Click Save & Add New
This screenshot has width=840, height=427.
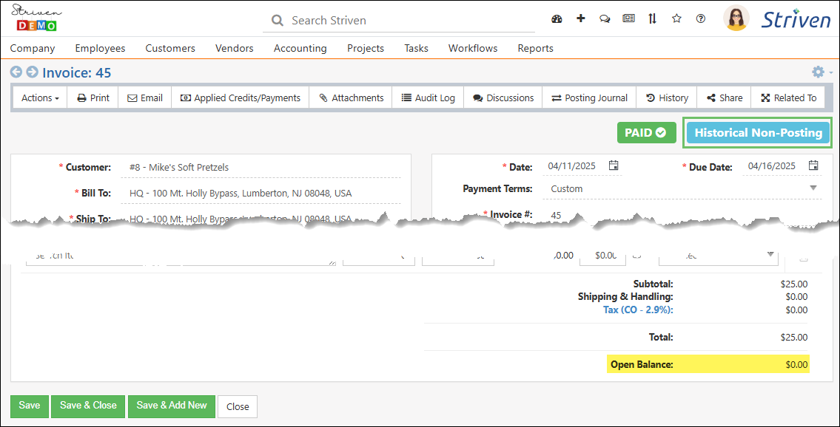tap(172, 406)
